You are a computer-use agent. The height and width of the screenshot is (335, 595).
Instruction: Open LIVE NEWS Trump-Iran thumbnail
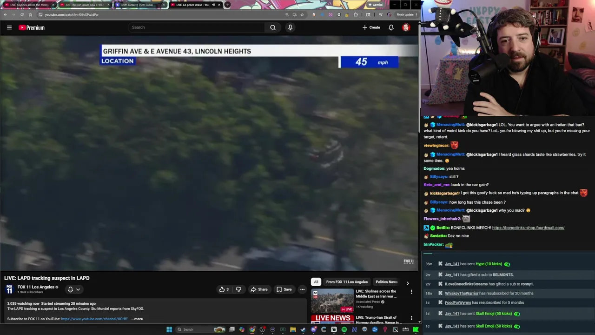[332, 319]
